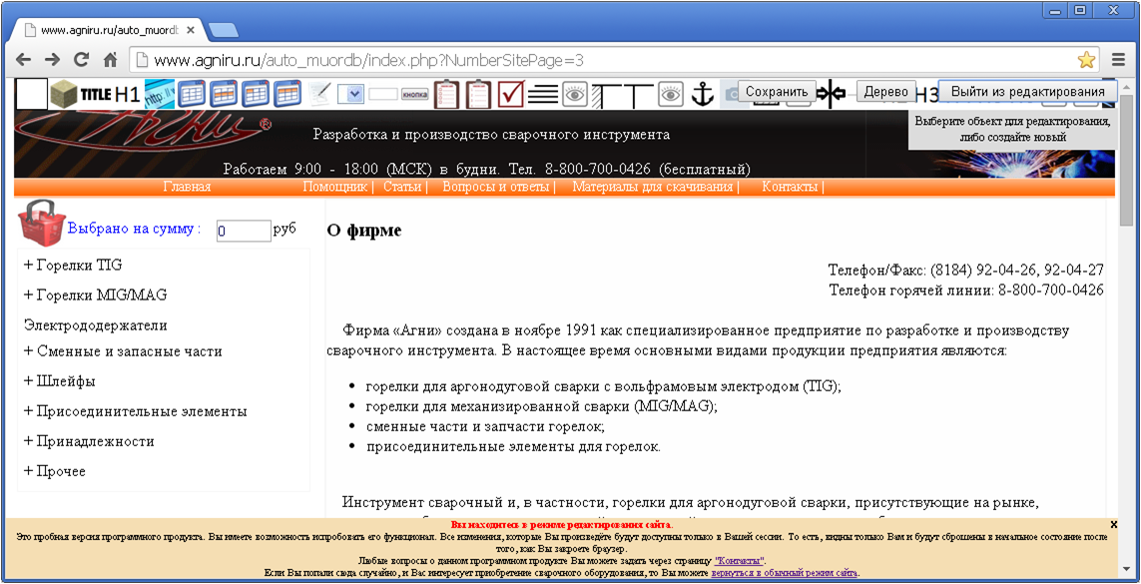1141x584 pixels.
Task: Click the 'О фирме' heading text
Action: click(363, 231)
